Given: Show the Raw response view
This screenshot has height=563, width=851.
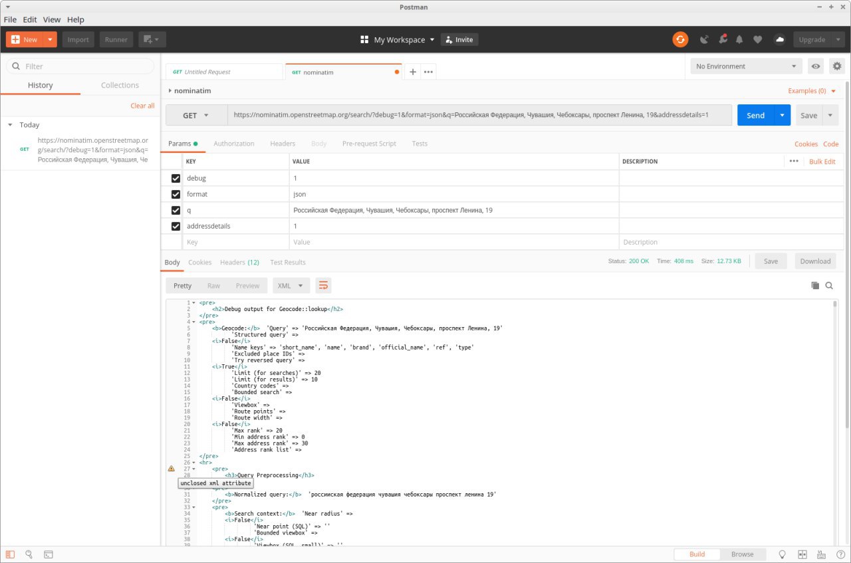Looking at the screenshot, I should (213, 286).
